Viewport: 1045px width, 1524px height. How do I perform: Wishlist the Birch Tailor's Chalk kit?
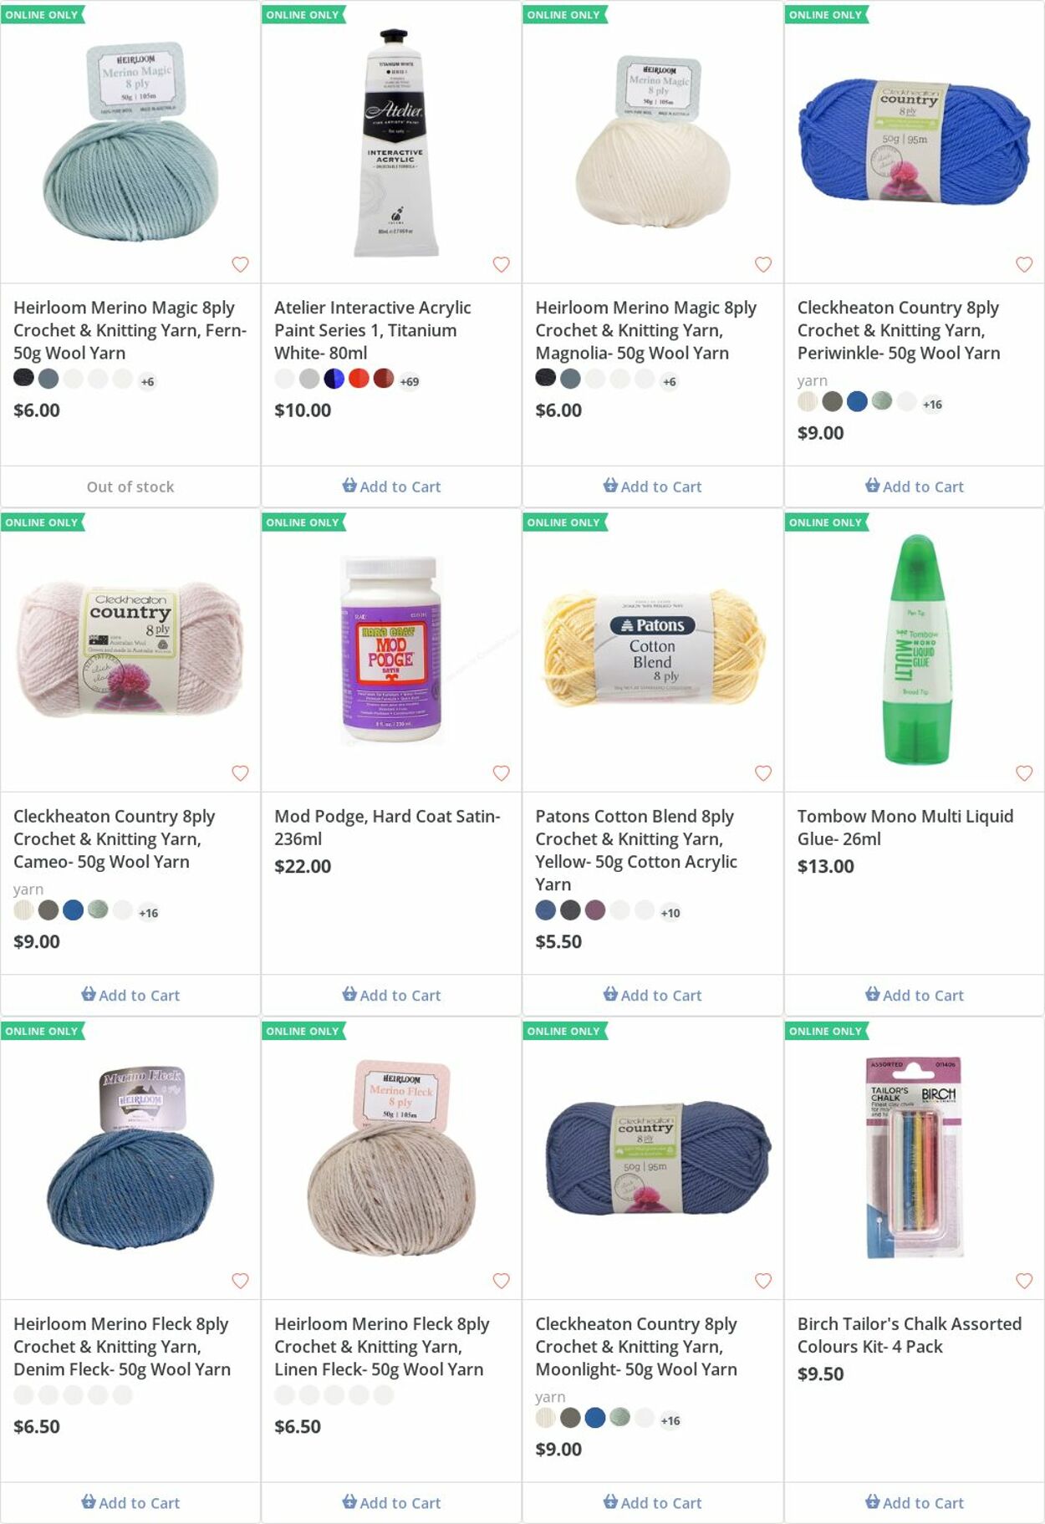click(x=1023, y=1280)
